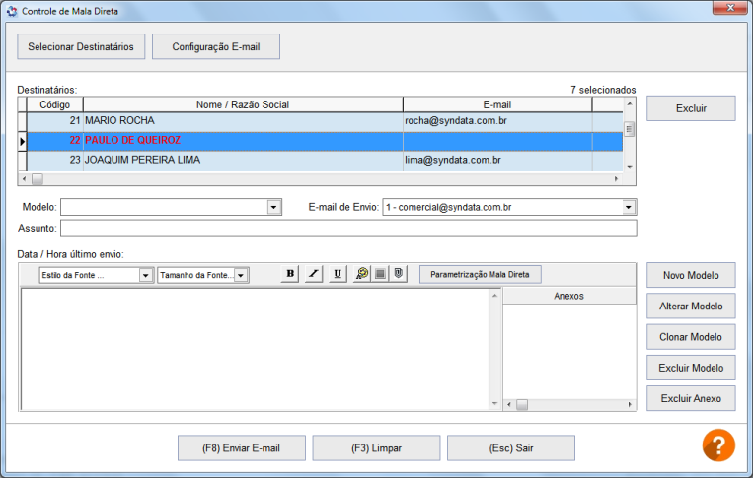Expand the Tamanho da Fonte dropdown
The width and height of the screenshot is (753, 478).
coord(241,275)
